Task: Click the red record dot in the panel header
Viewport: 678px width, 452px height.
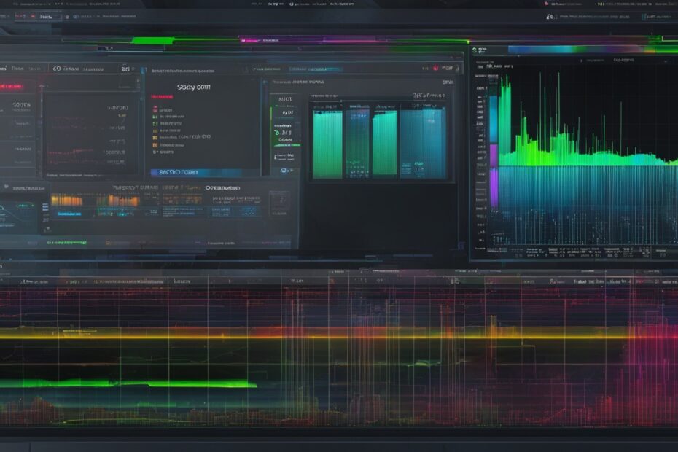Action: pyautogui.click(x=435, y=67)
